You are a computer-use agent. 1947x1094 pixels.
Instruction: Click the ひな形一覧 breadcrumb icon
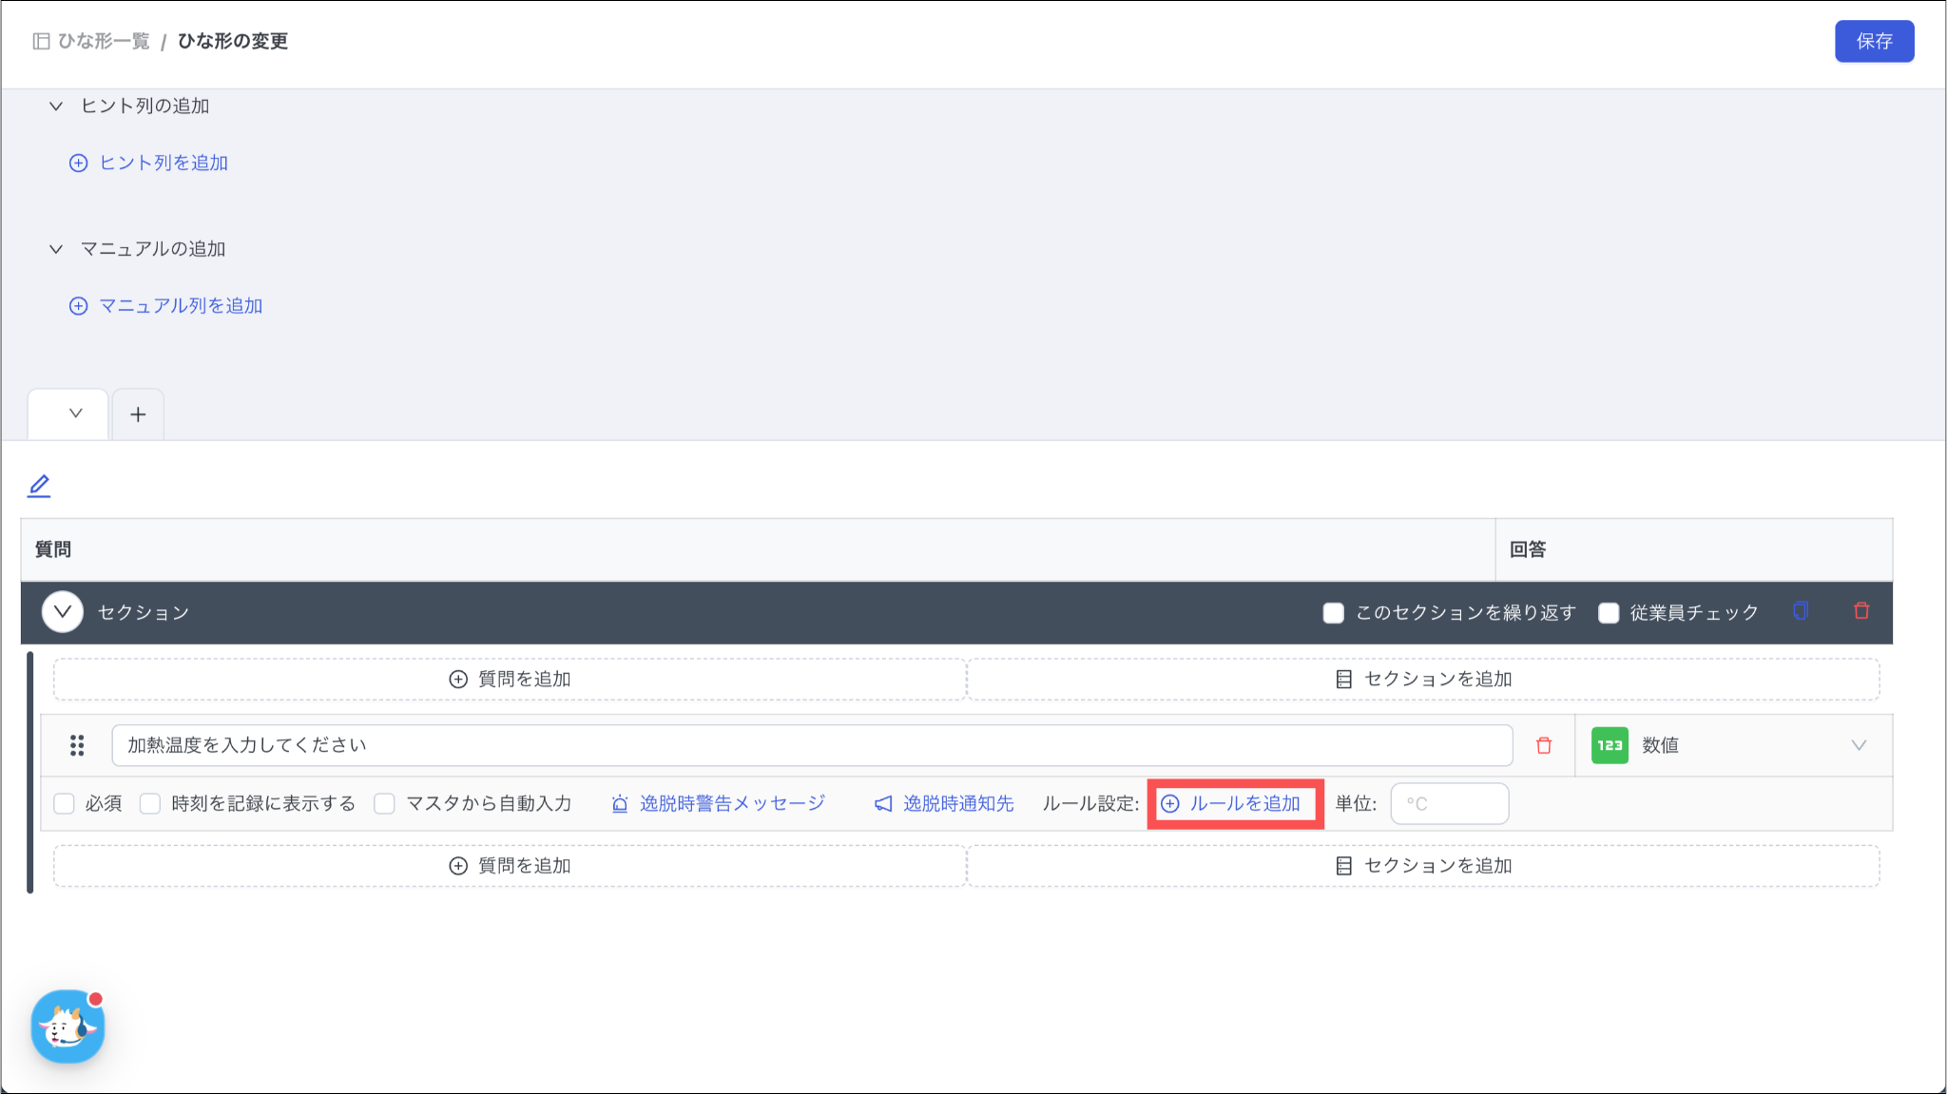pos(41,41)
